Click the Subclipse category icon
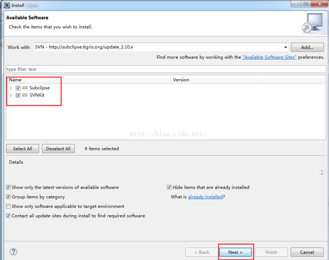Viewport: 329px width, 260px height. pyautogui.click(x=25, y=88)
